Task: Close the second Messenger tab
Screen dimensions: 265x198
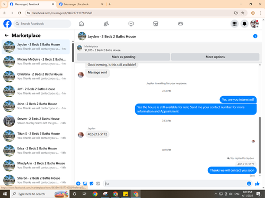Action: [x=102, y=4]
